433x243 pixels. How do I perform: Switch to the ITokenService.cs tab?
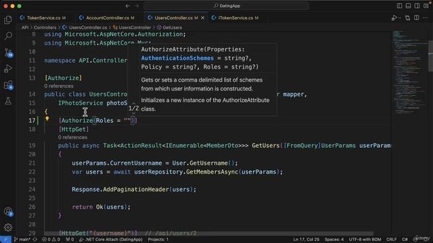[x=235, y=18]
